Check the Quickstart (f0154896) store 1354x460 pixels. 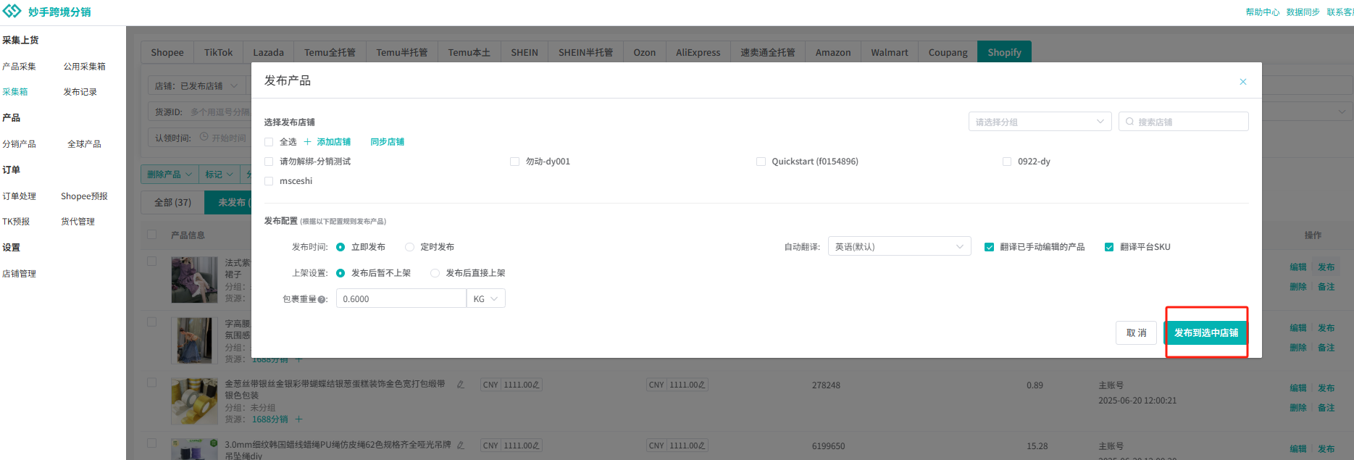point(761,162)
